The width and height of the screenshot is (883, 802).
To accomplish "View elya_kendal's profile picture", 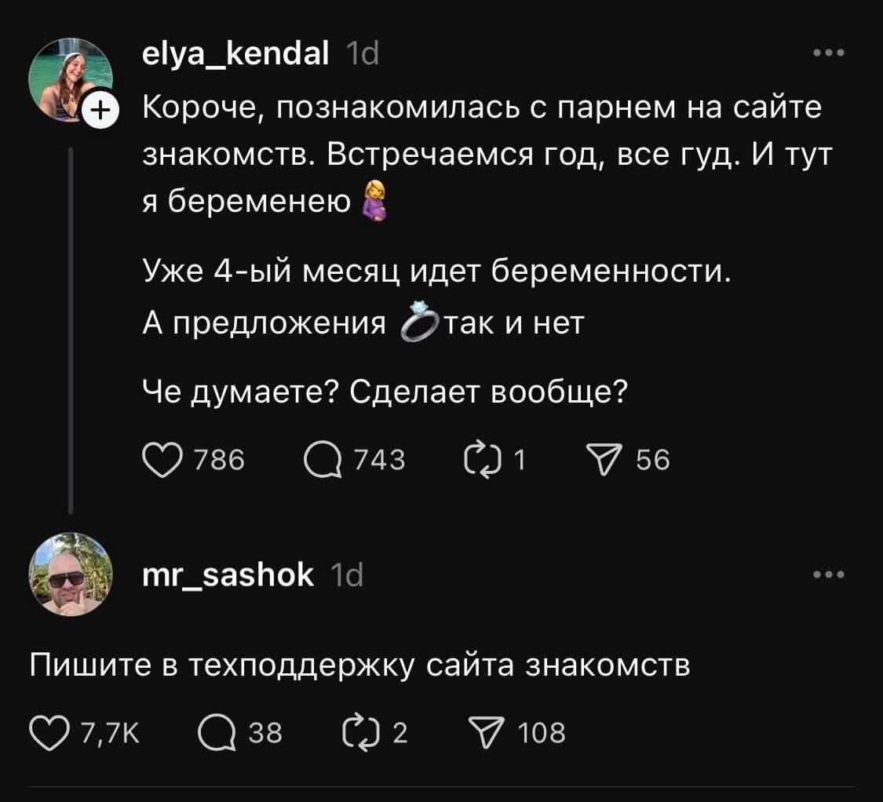I will (x=69, y=78).
